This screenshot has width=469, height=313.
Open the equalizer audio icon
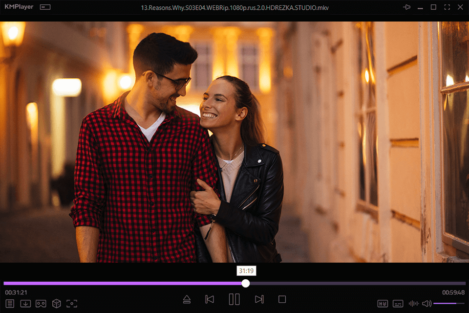pos(414,303)
